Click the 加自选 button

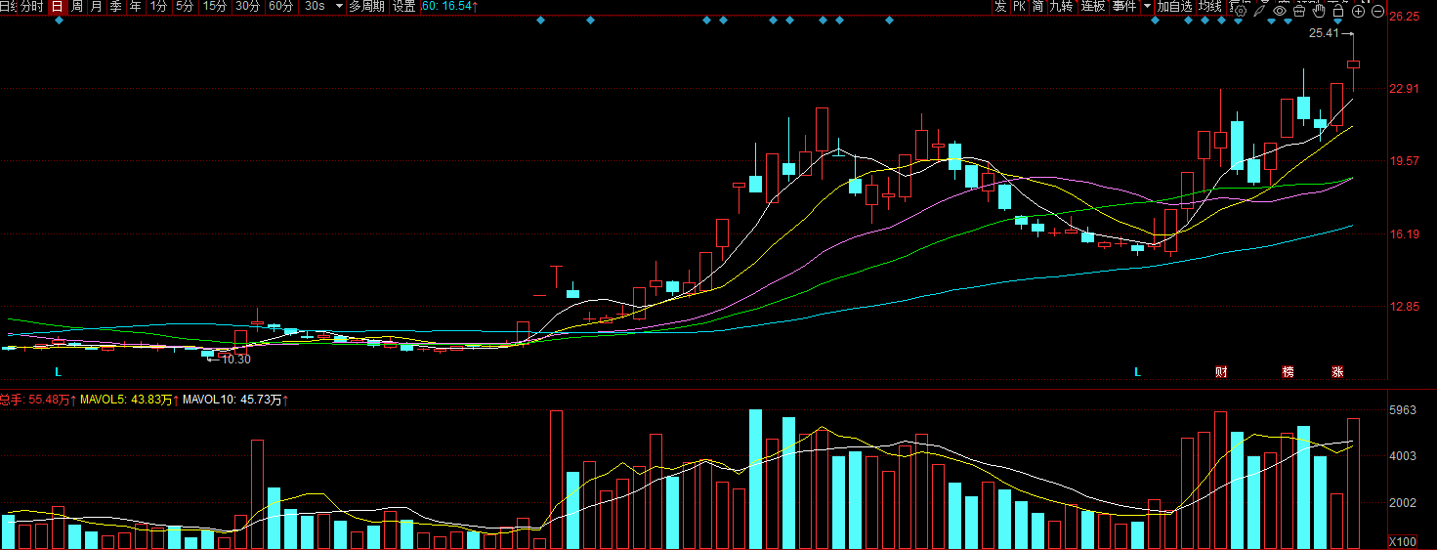[1174, 6]
